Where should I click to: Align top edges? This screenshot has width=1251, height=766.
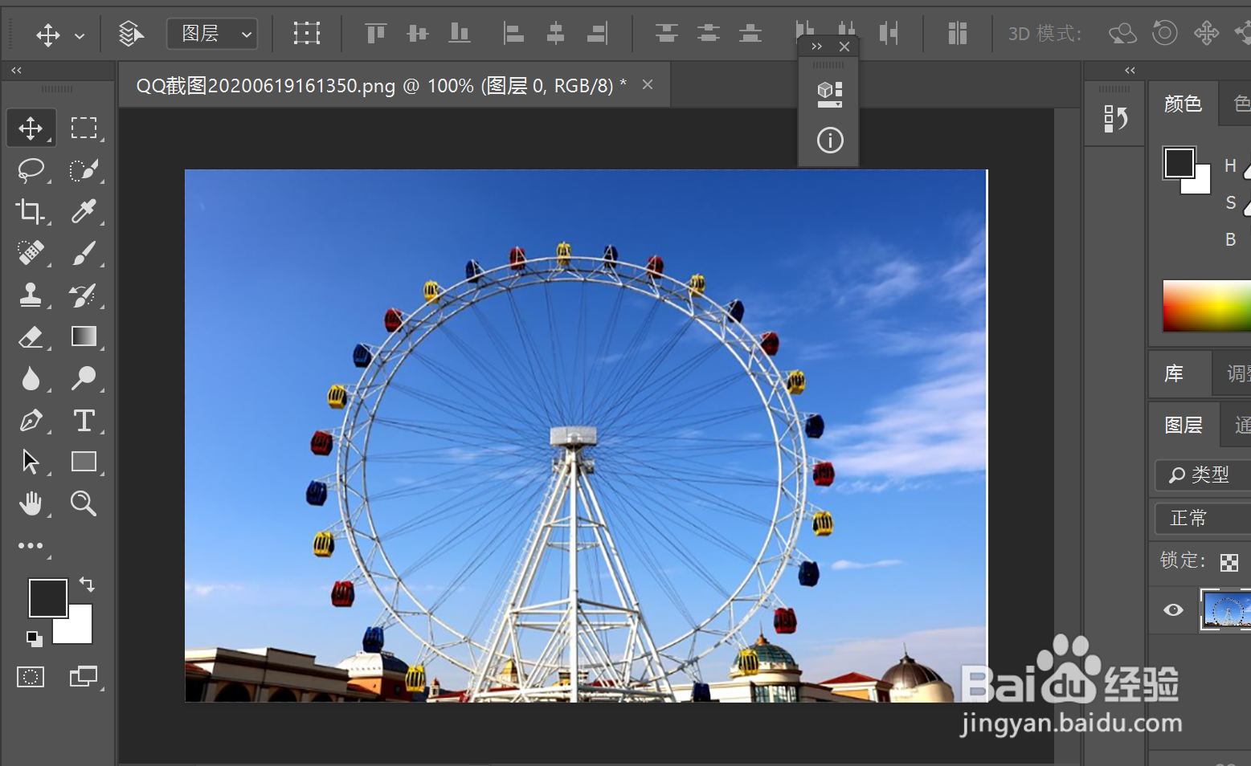click(375, 34)
